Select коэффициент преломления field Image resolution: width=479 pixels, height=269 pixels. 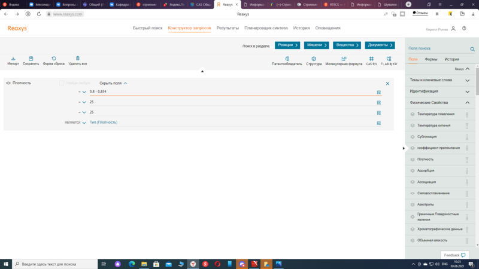click(438, 148)
